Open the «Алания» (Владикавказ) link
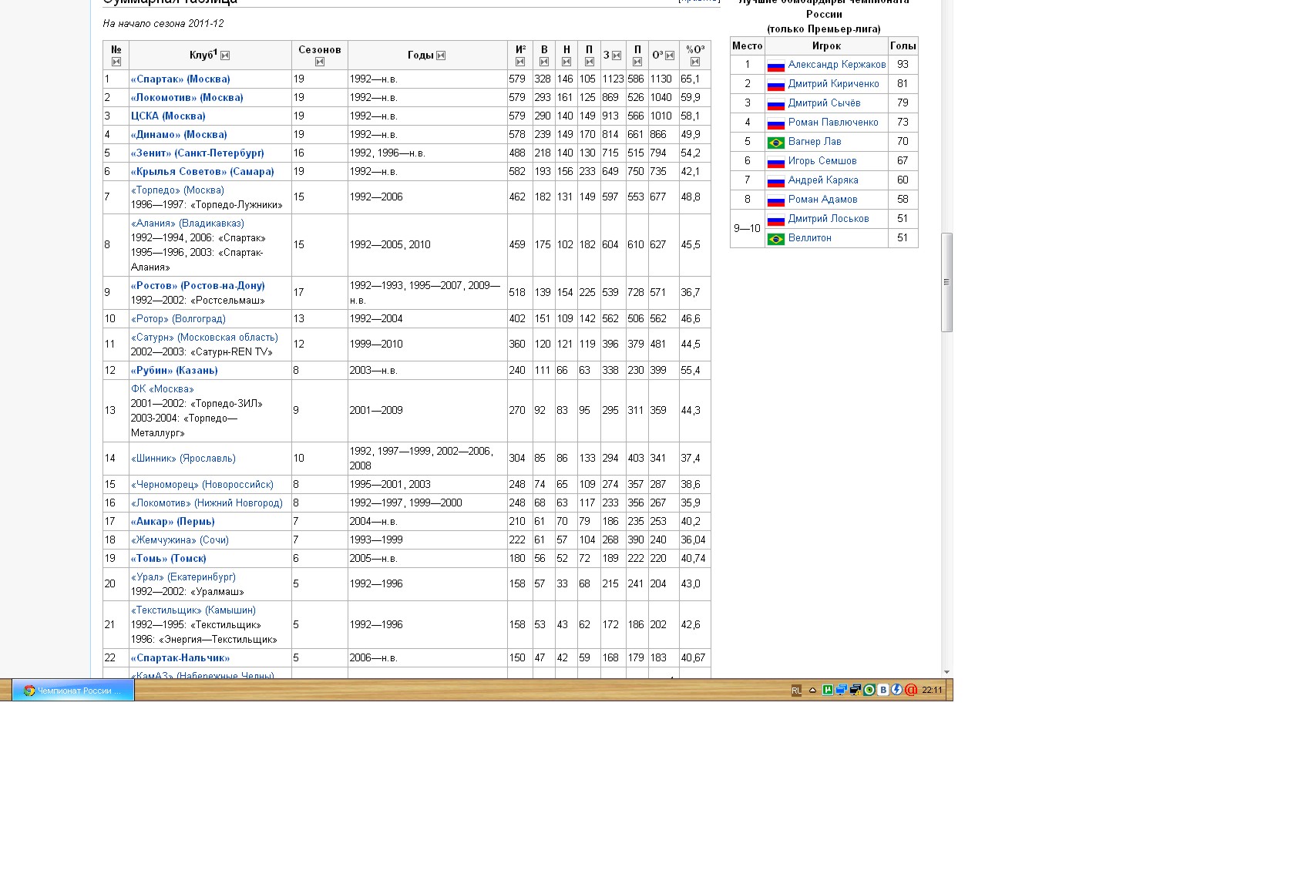 [x=187, y=223]
